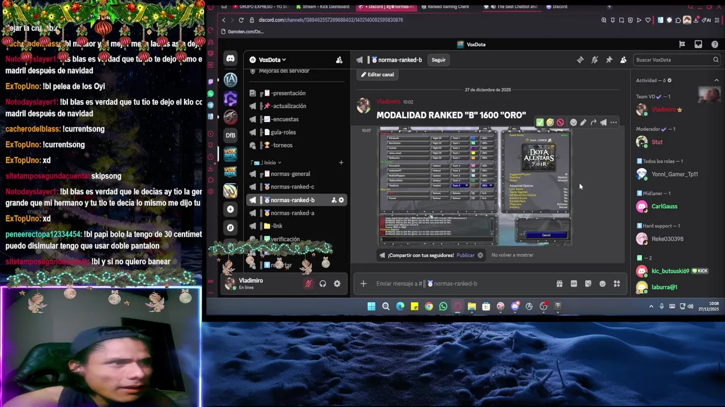Viewport: 725px width, 407px height.
Task: Open File Explorer from the taskbar
Action: pyautogui.click(x=472, y=306)
